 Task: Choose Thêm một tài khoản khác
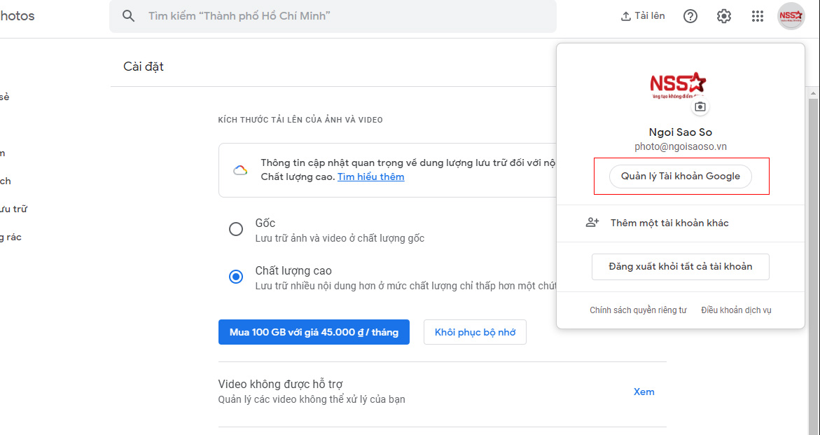pyautogui.click(x=669, y=223)
